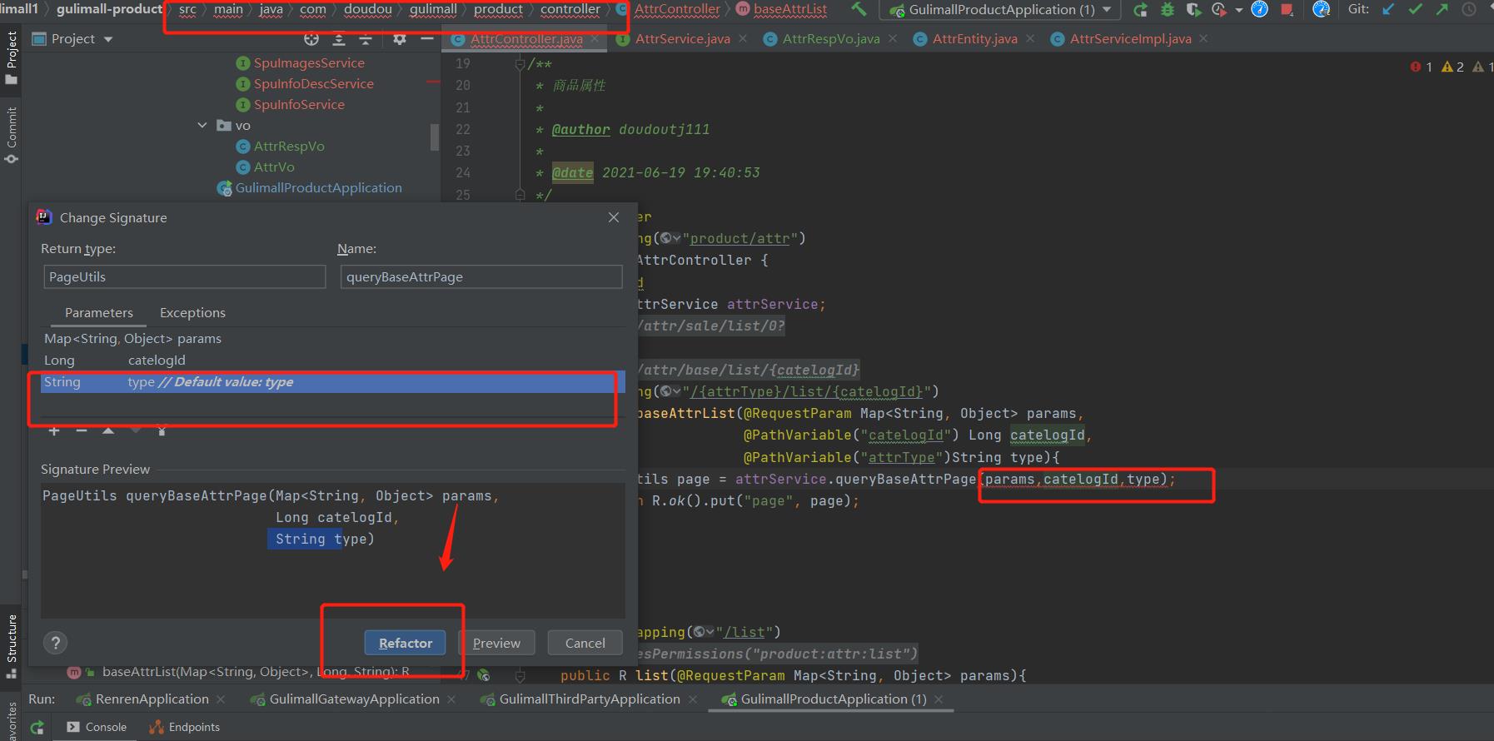Click the Collapse All icon in Project panel
The image size is (1494, 741).
click(x=366, y=39)
